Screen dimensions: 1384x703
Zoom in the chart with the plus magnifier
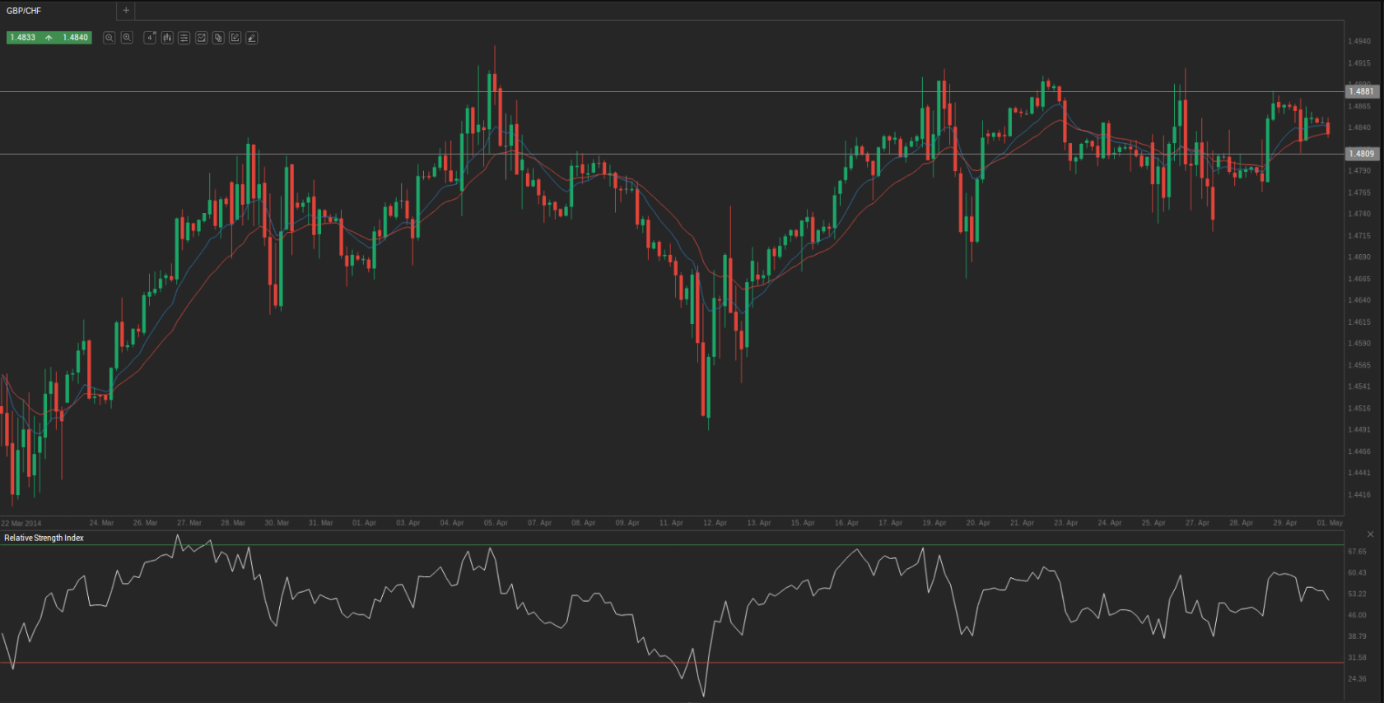coord(127,38)
